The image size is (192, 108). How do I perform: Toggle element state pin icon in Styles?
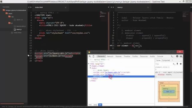(x=177, y=64)
